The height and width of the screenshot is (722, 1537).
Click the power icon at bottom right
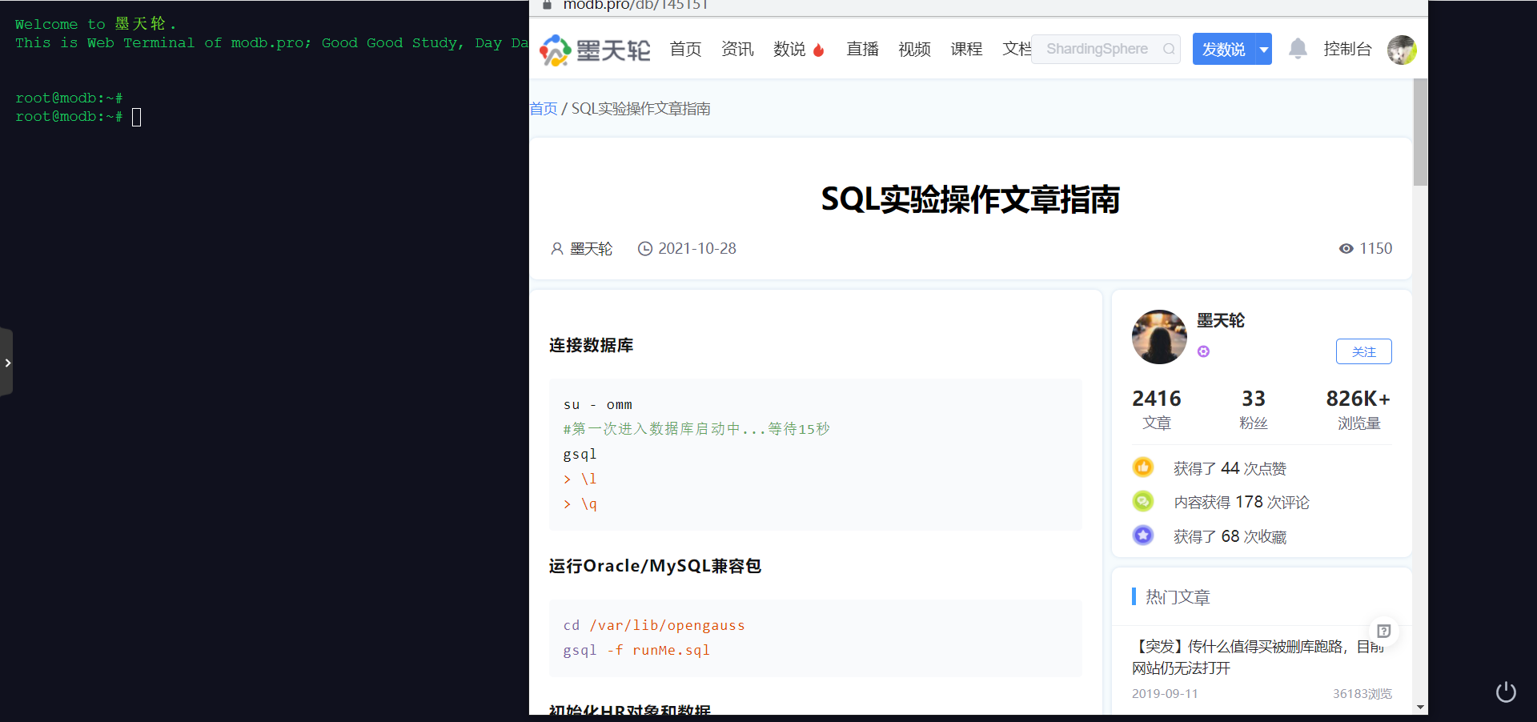point(1506,692)
